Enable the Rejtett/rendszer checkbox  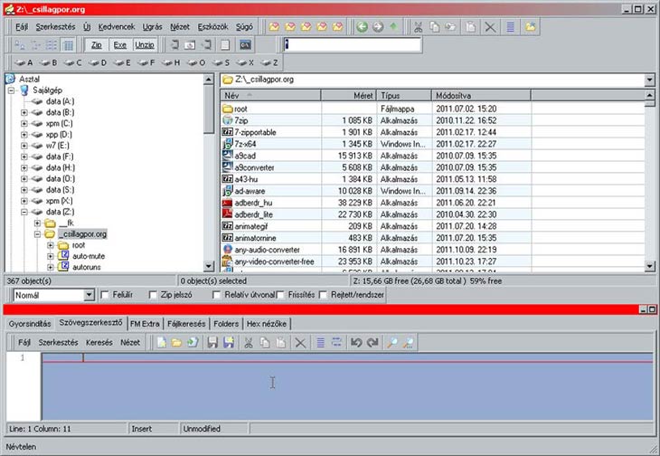[323, 295]
